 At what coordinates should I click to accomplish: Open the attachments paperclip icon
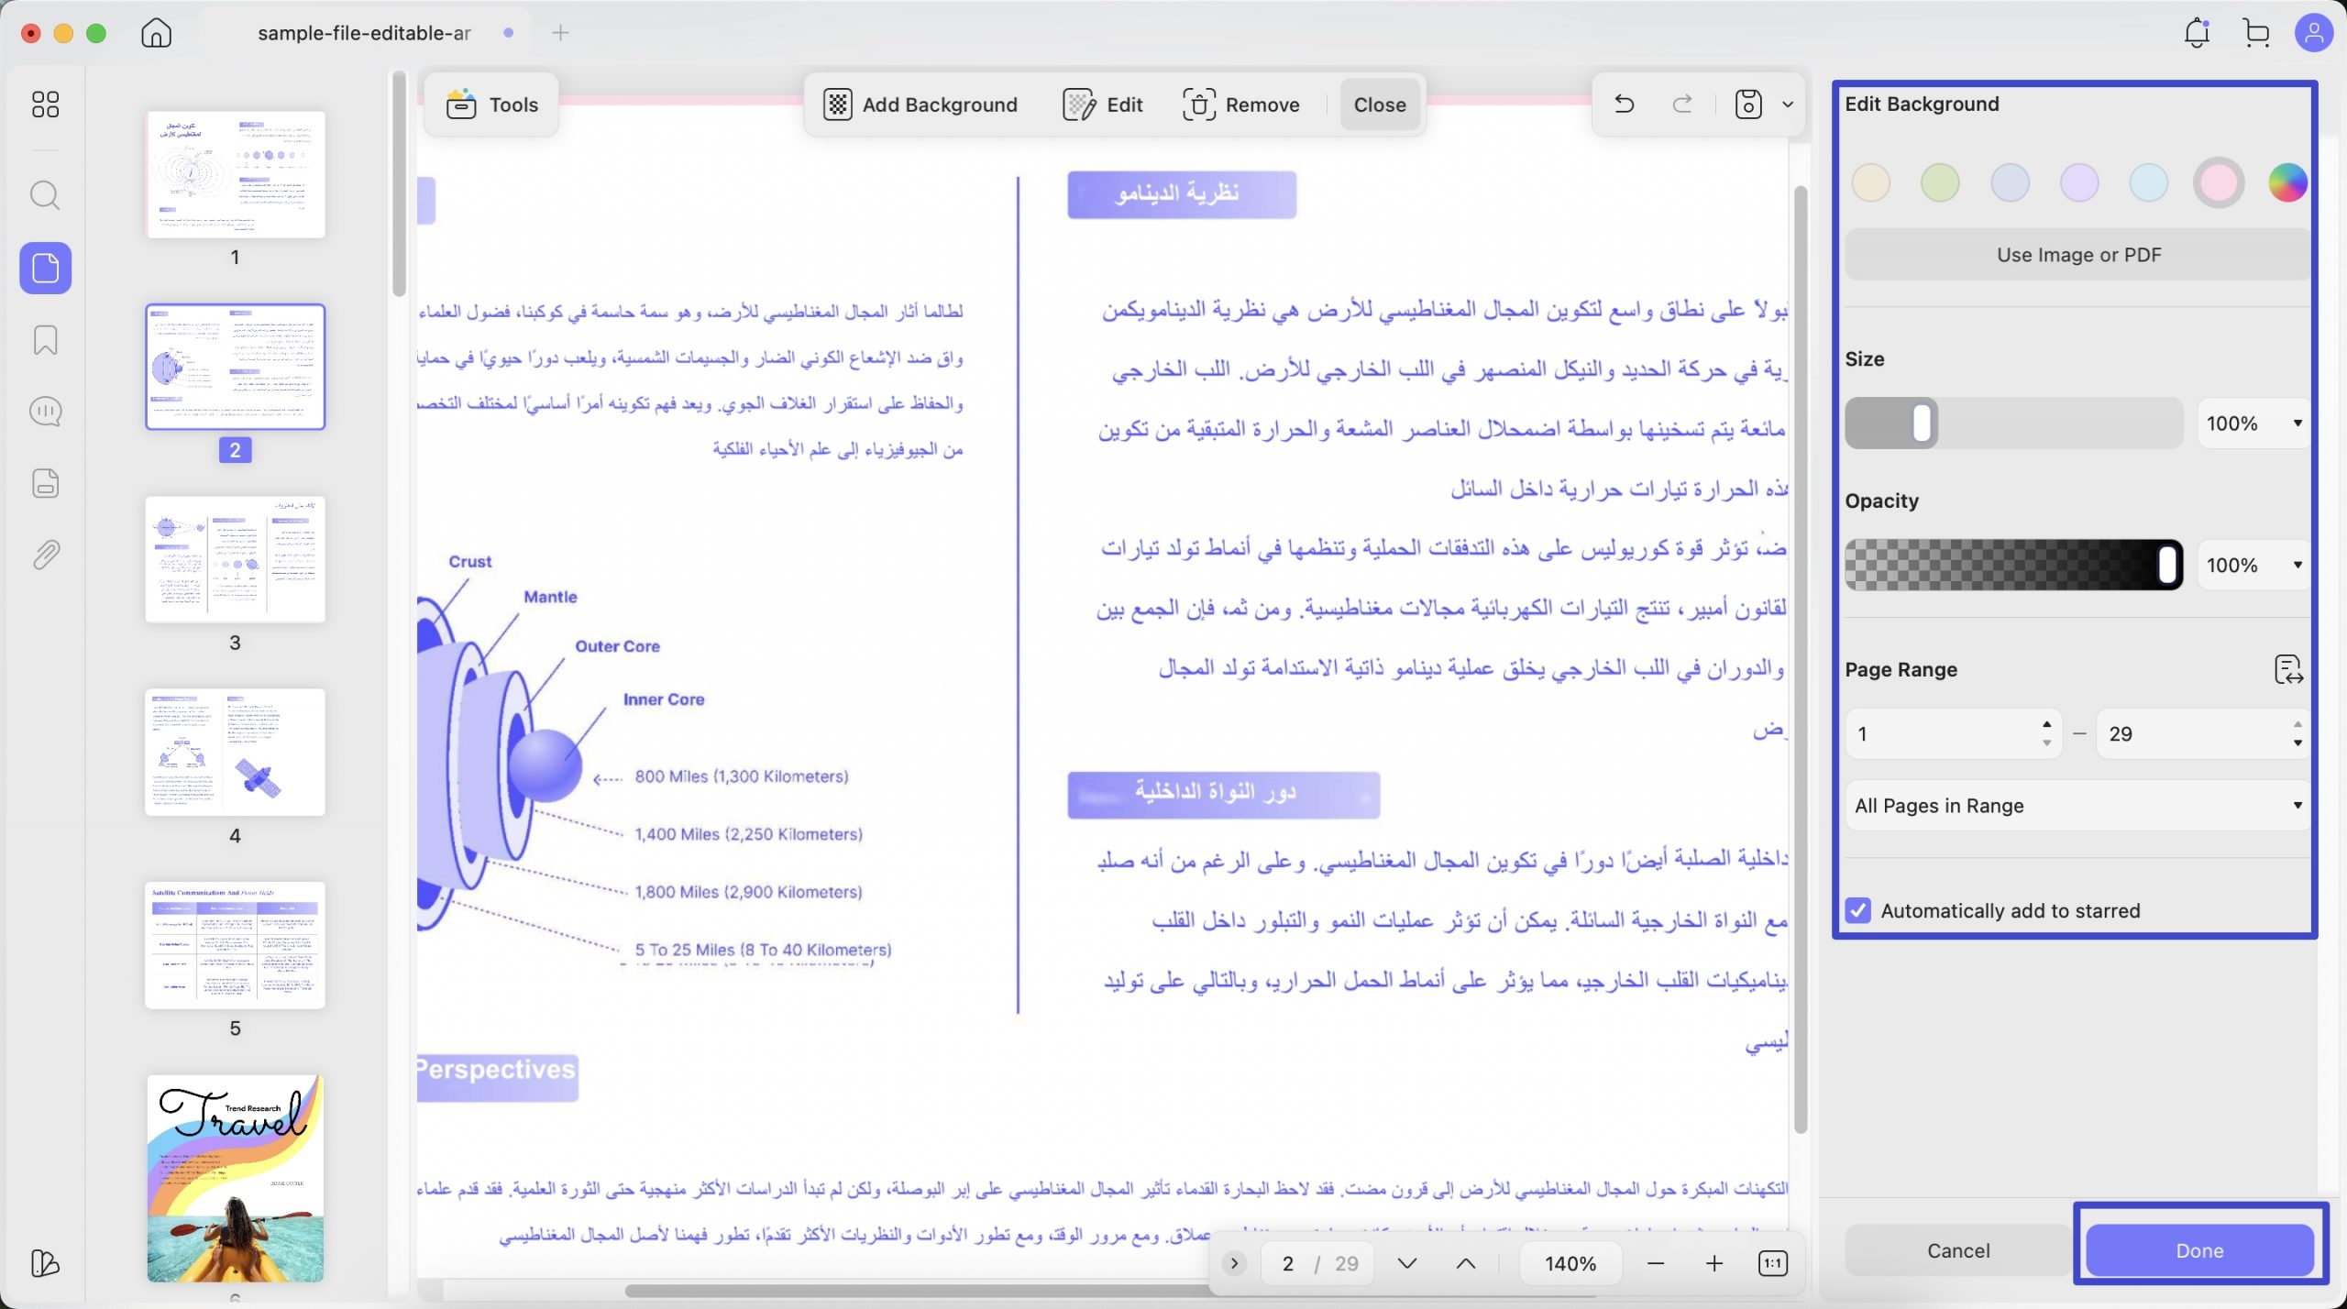pyautogui.click(x=45, y=555)
